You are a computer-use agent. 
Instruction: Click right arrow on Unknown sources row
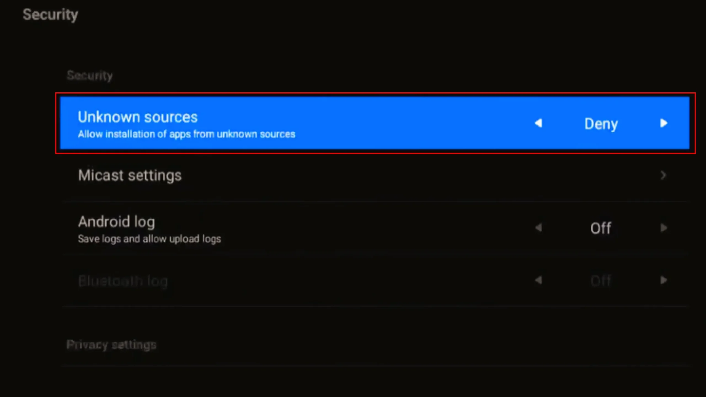click(x=664, y=123)
